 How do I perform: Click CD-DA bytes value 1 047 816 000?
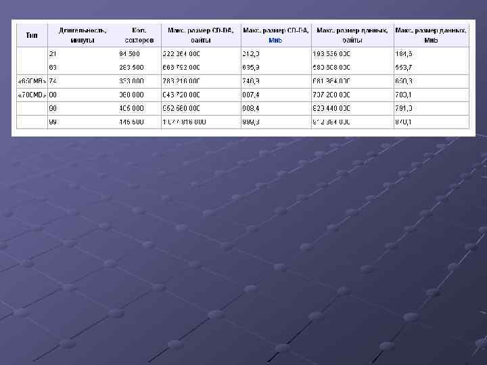[184, 122]
